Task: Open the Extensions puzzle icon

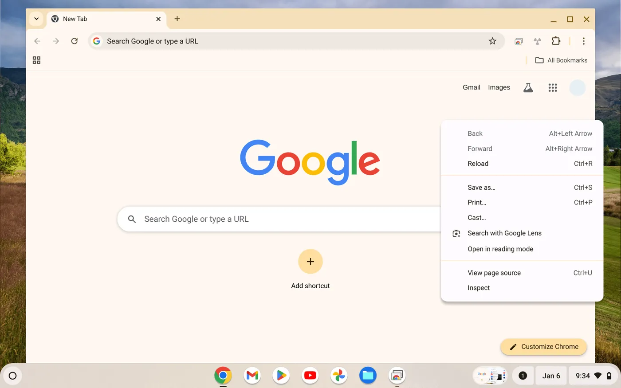Action: (x=556, y=41)
